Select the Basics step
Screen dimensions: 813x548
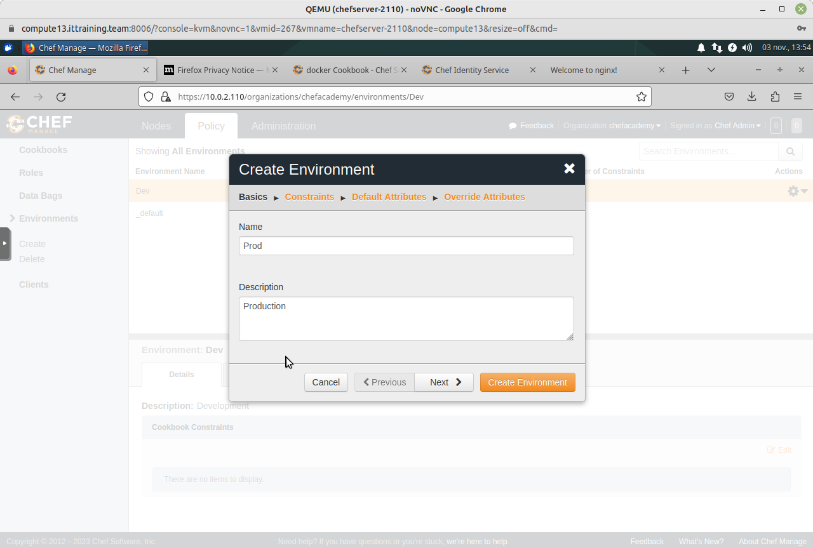(x=253, y=197)
